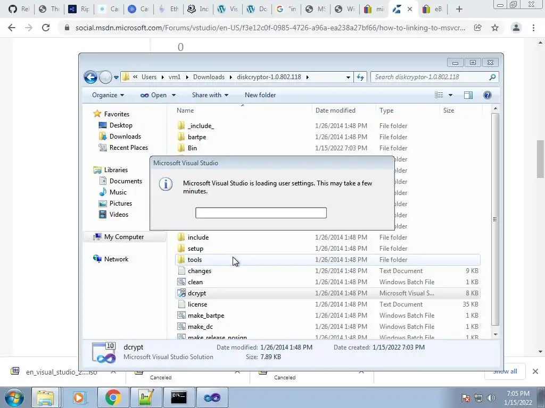Select My Computer in navigation pane
Screen dimensions: 545x408
[123, 236]
